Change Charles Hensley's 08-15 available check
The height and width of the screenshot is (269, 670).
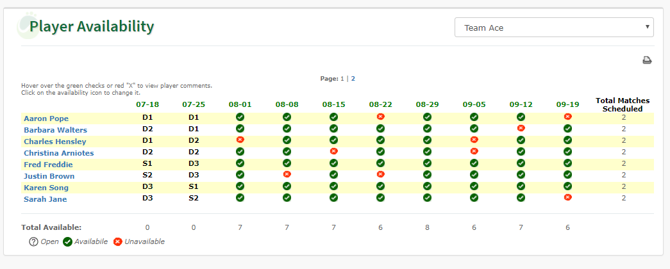(334, 140)
